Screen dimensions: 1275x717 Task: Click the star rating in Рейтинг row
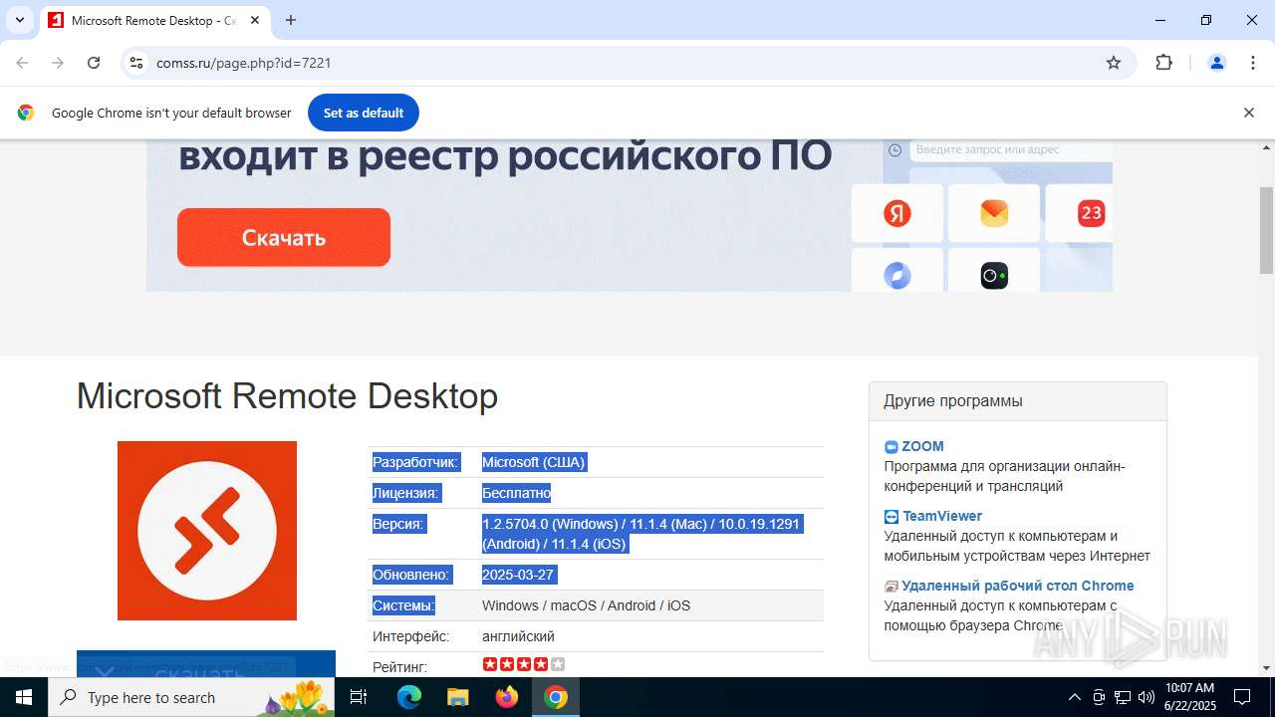[524, 664]
